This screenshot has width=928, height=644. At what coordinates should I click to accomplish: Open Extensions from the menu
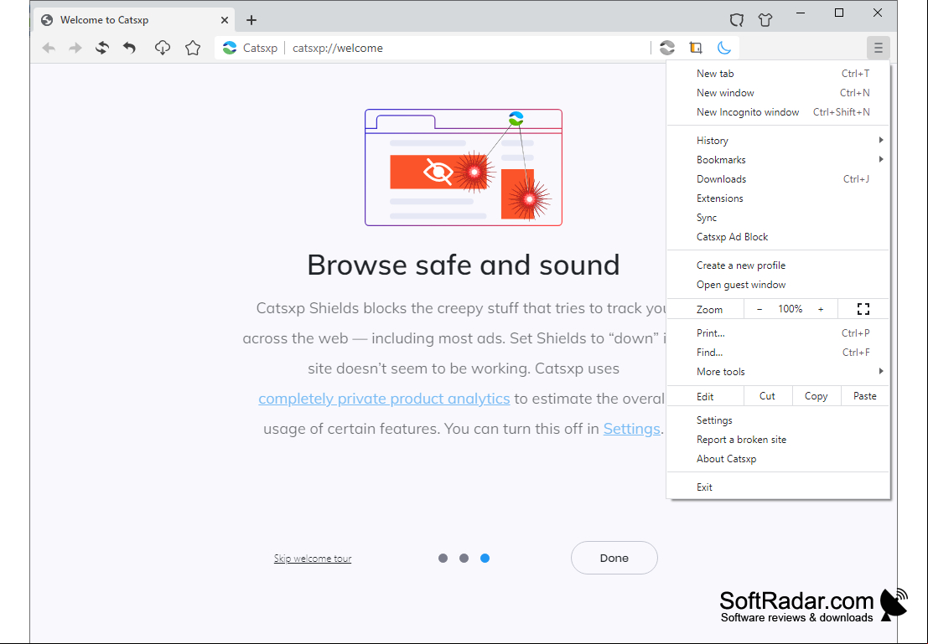click(x=778, y=198)
